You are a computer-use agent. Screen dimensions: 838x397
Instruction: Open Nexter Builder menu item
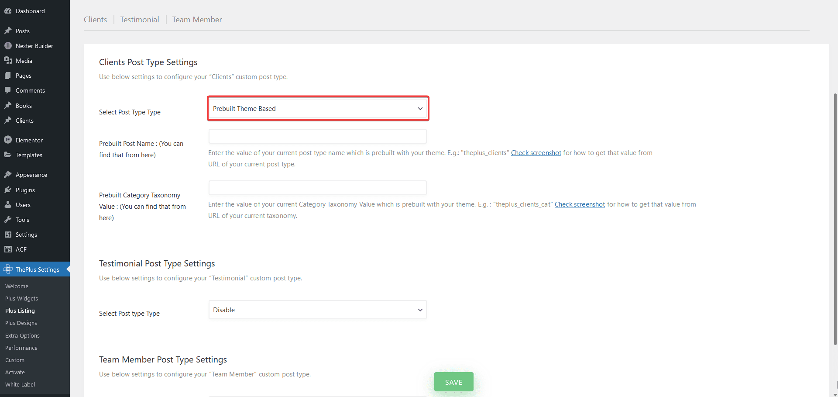click(35, 46)
